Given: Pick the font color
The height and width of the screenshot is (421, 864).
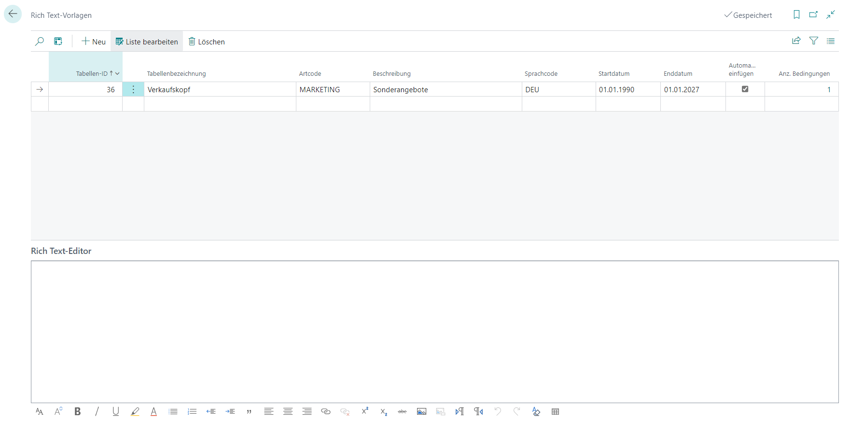Looking at the screenshot, I should pos(154,411).
